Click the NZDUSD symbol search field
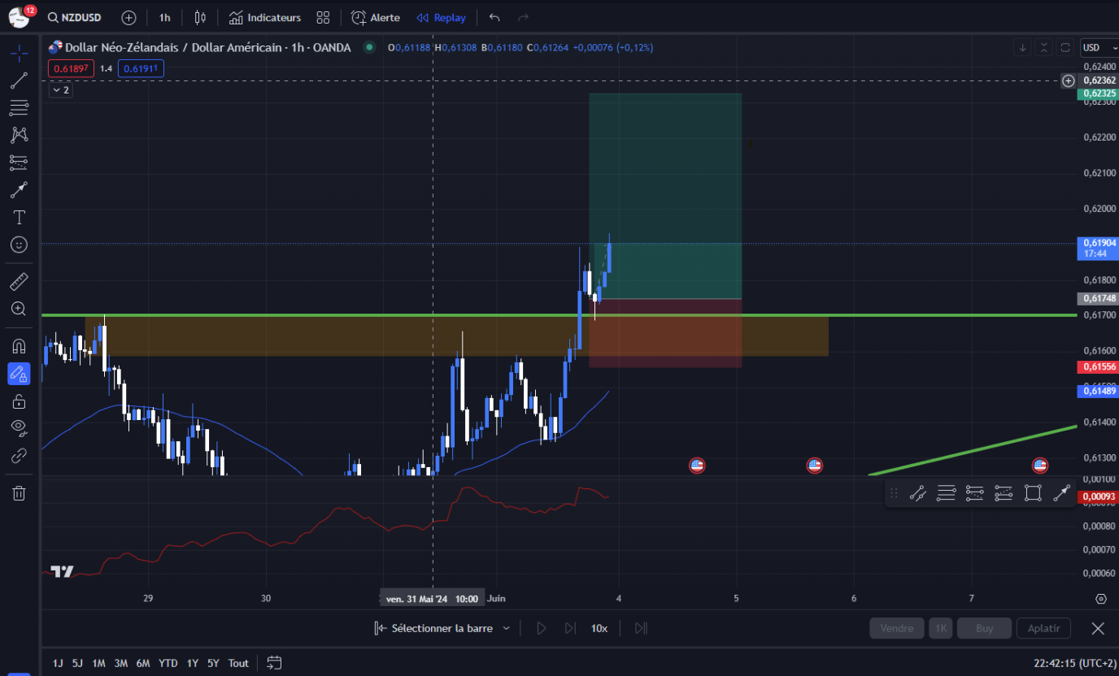 click(80, 16)
